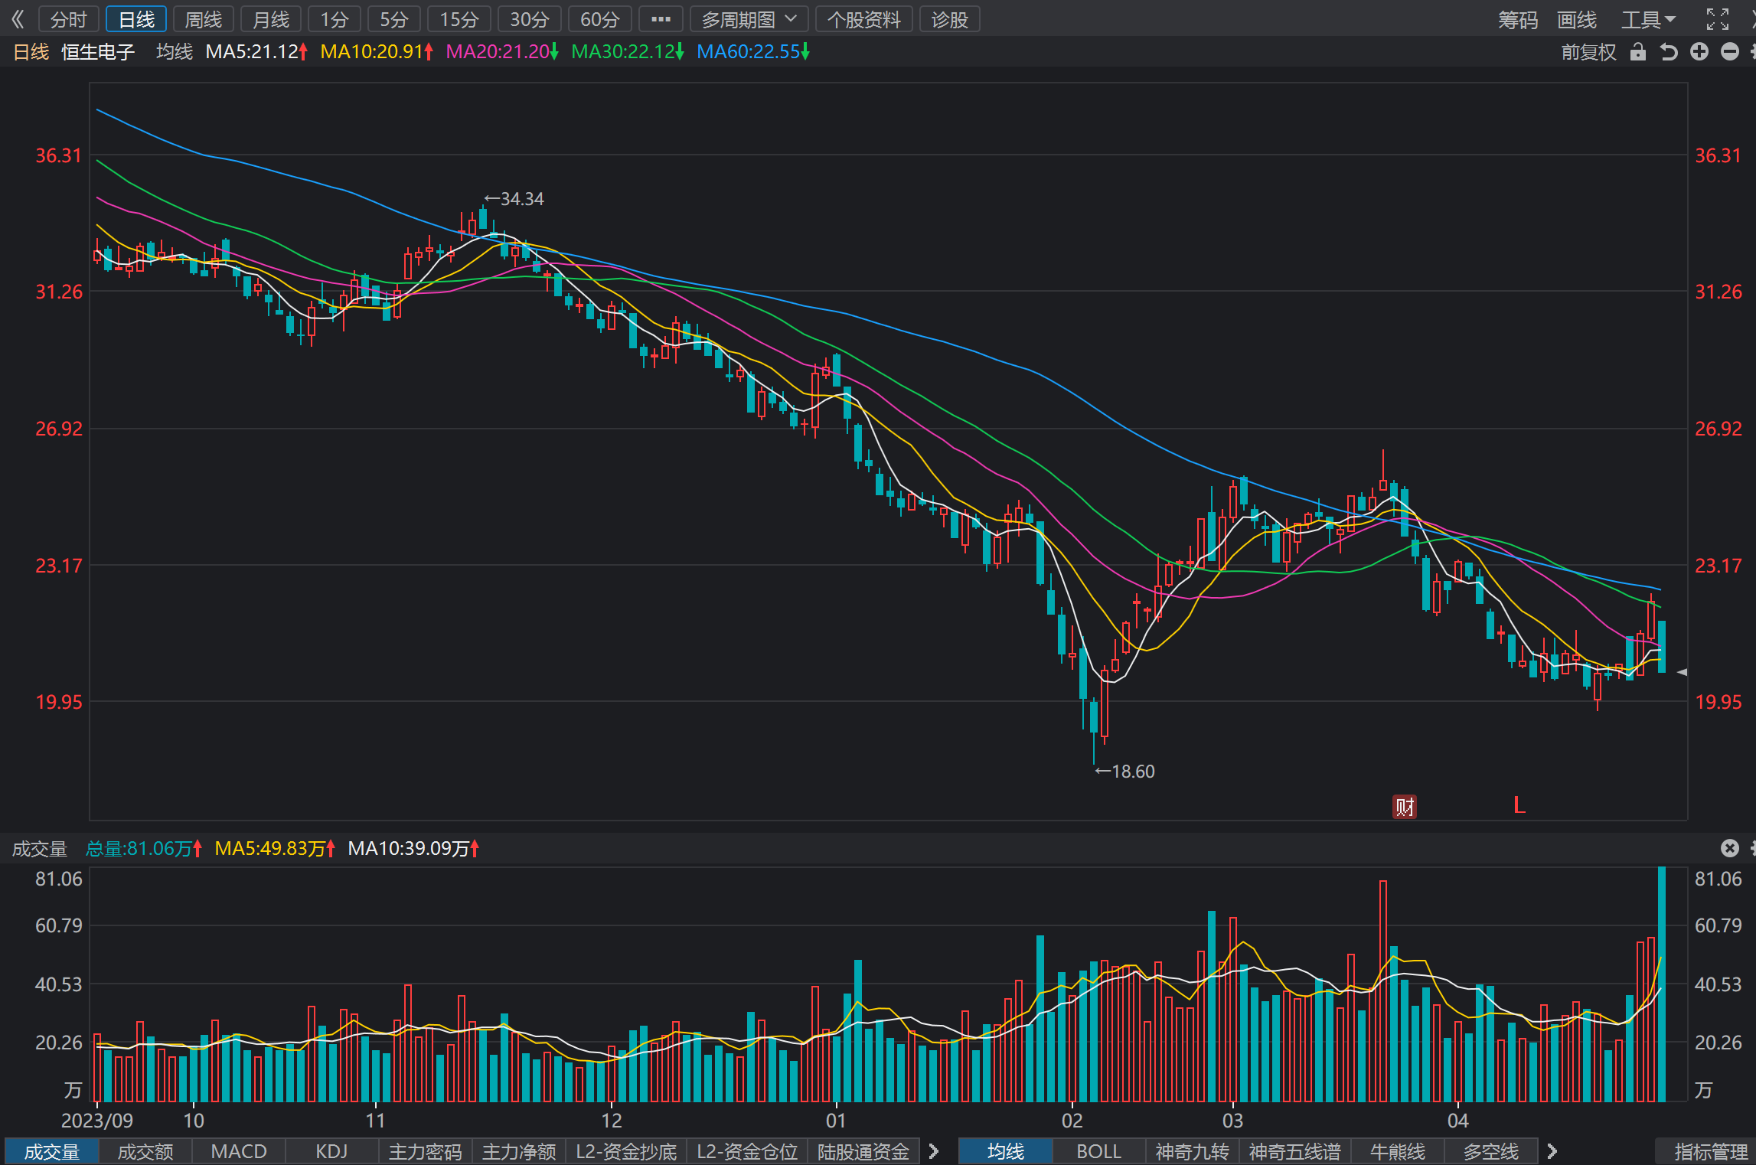Select 牛熊线 overlay
1756x1165 pixels.
pyautogui.click(x=1398, y=1151)
